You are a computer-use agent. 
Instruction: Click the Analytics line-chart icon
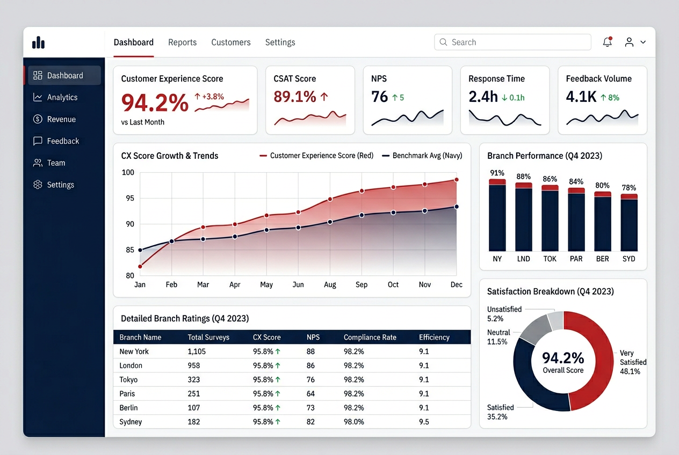[x=38, y=97]
